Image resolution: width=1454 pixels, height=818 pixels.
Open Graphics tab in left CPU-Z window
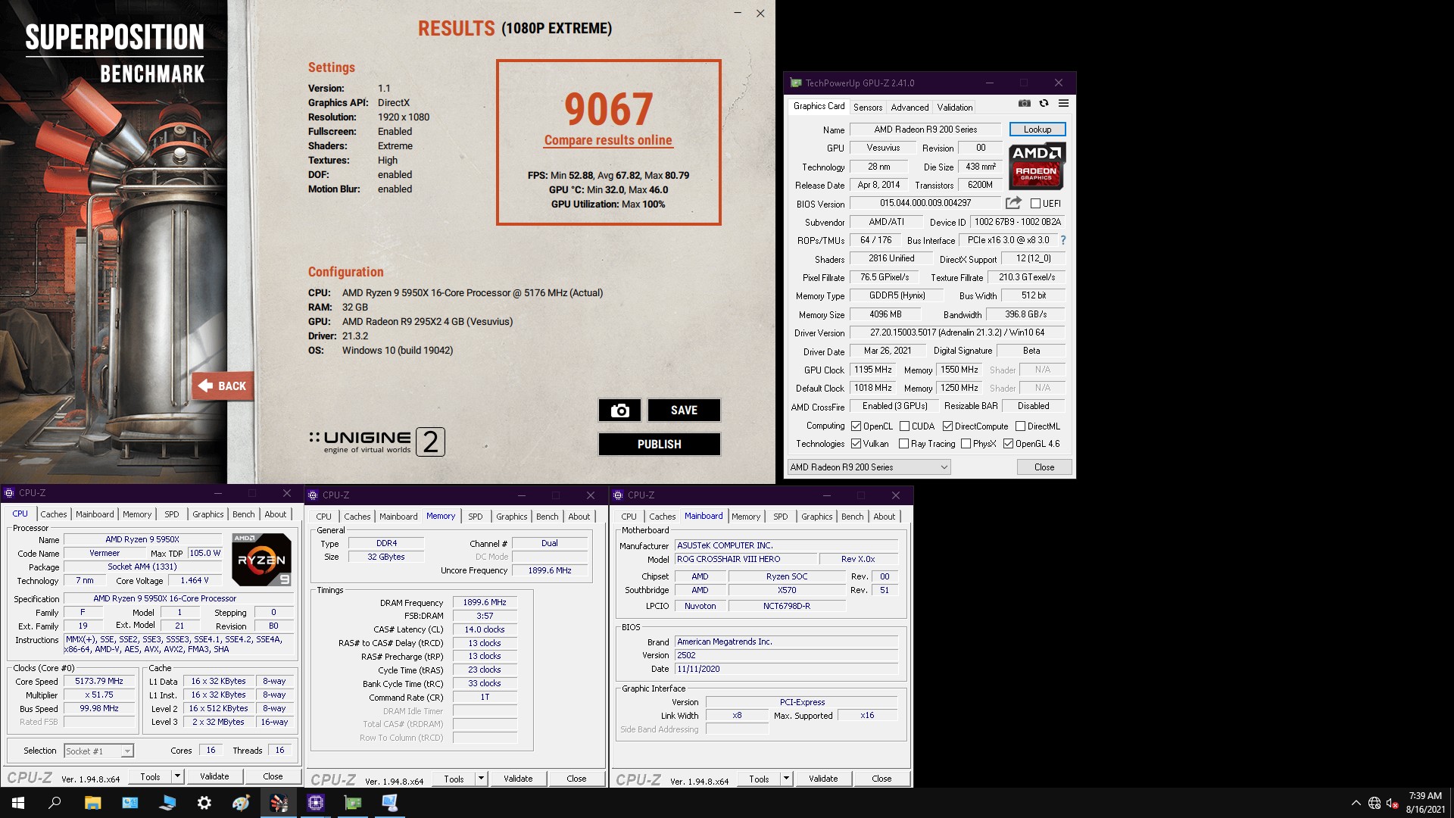(207, 514)
